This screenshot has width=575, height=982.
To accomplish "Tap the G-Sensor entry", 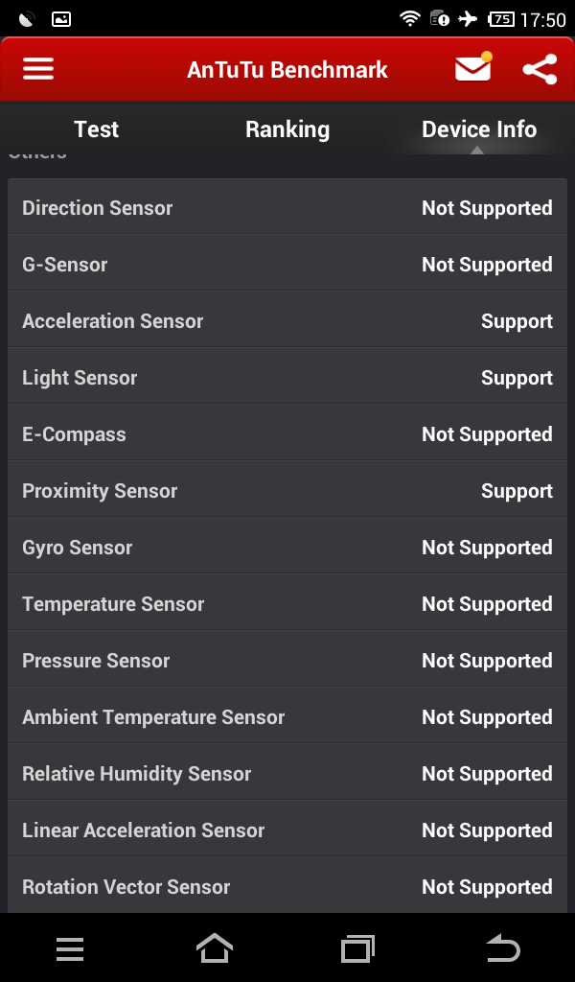I will (x=287, y=265).
